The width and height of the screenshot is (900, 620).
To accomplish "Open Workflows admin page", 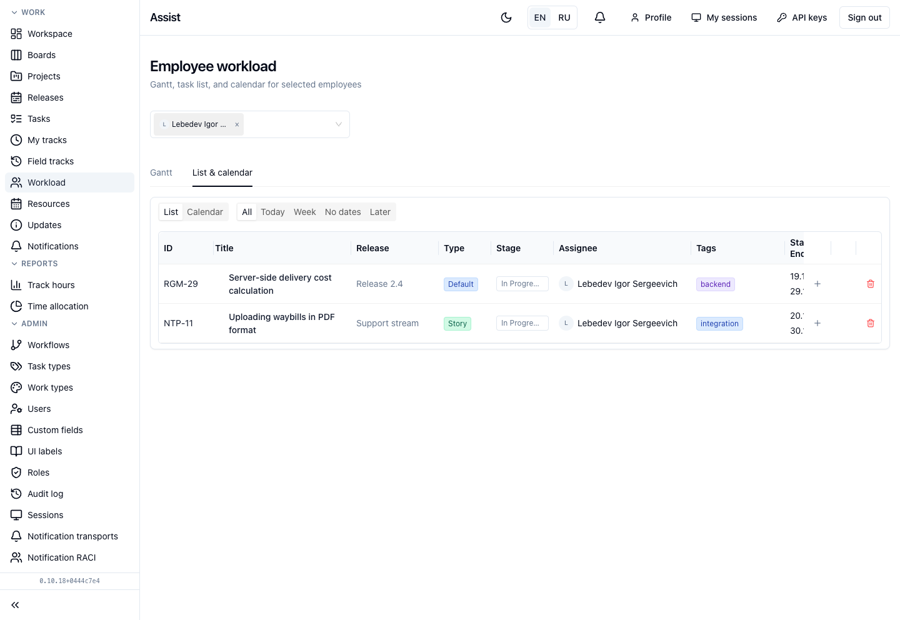I will (69, 345).
